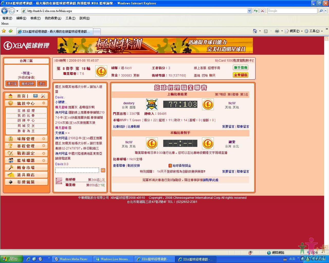Click the 通行證 button
Screen dimensions: 329x263
click(x=12, y=83)
